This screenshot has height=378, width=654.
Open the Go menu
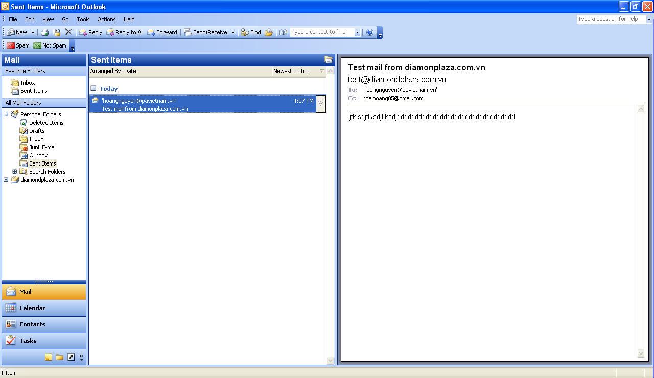[65, 19]
